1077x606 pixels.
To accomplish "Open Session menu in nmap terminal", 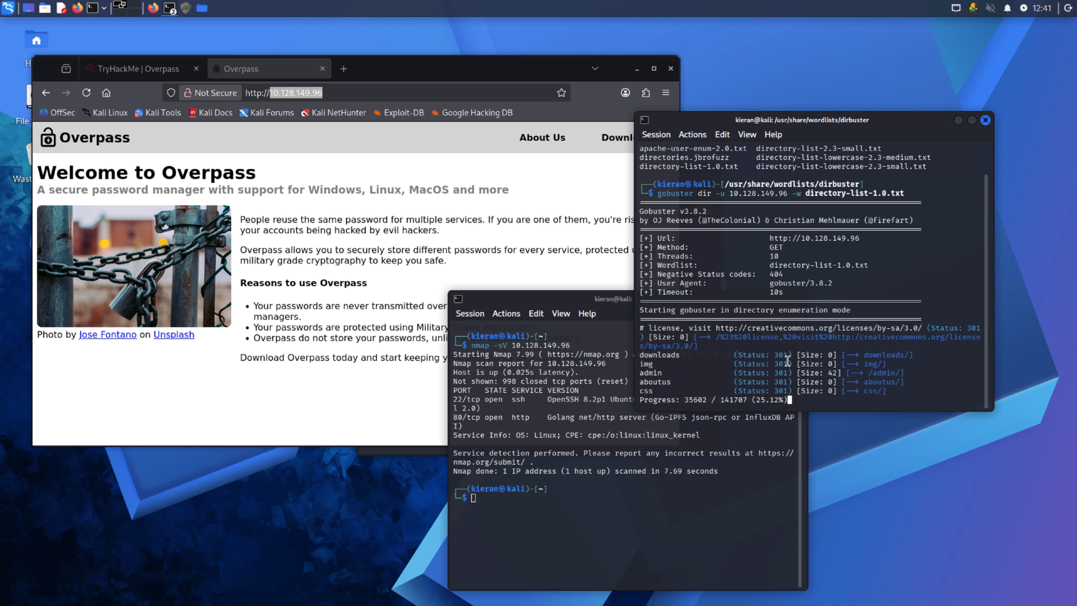I will [x=470, y=314].
